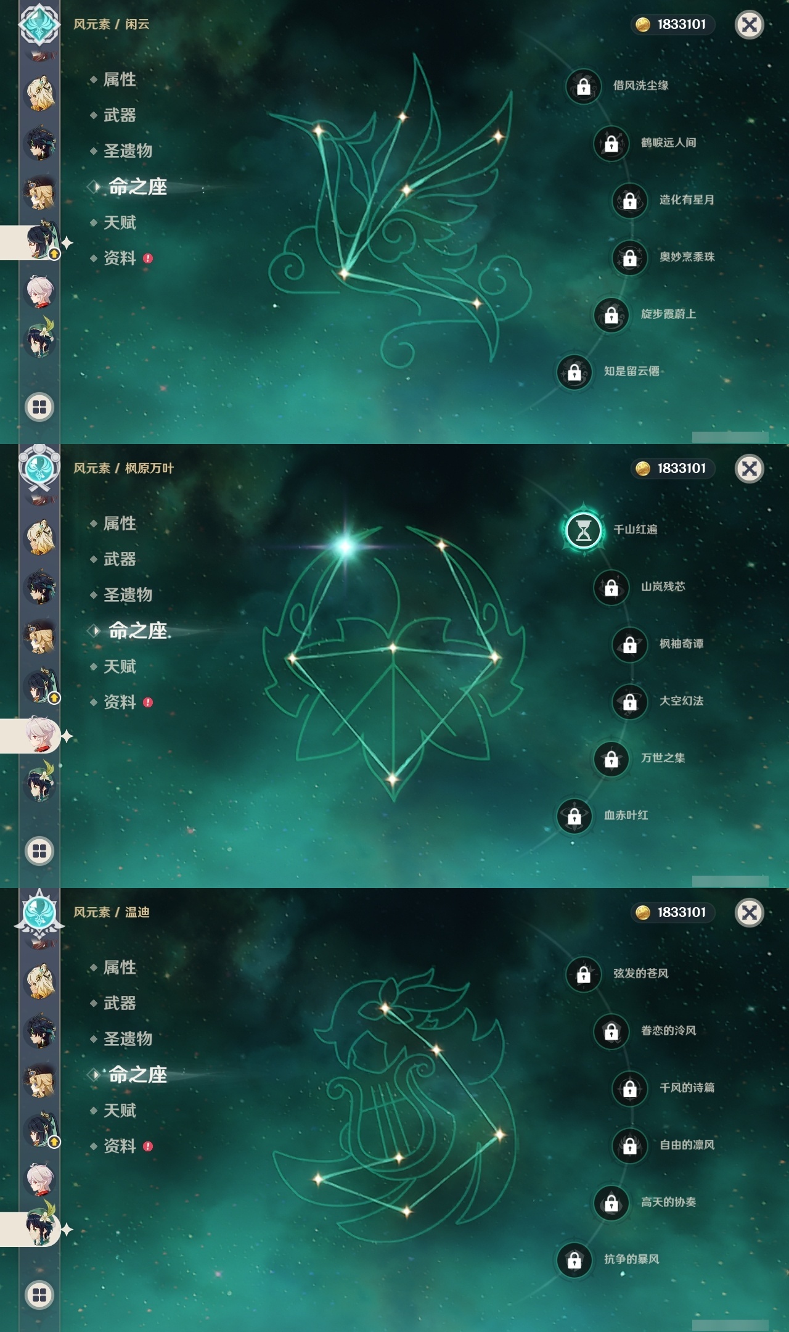Switch to 属性 tab on the 枫原万叶 screen
The height and width of the screenshot is (1332, 789).
pyautogui.click(x=120, y=524)
